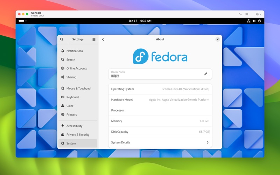This screenshot has width=280, height=175.
Task: Click the Console command key icon
Action: 247,14
